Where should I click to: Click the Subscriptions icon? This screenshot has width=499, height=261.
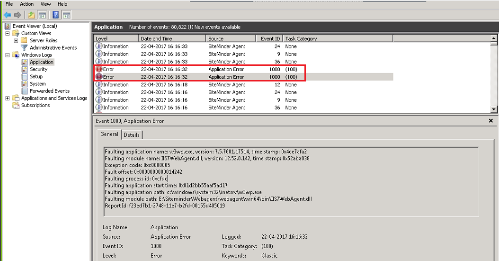point(16,105)
